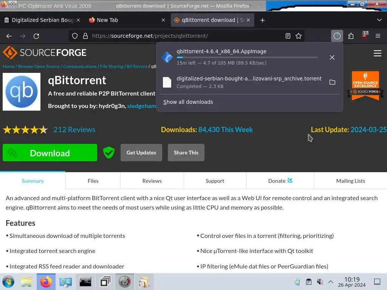Click the muted volume tray icon
The image size is (387, 290).
[x=320, y=282]
